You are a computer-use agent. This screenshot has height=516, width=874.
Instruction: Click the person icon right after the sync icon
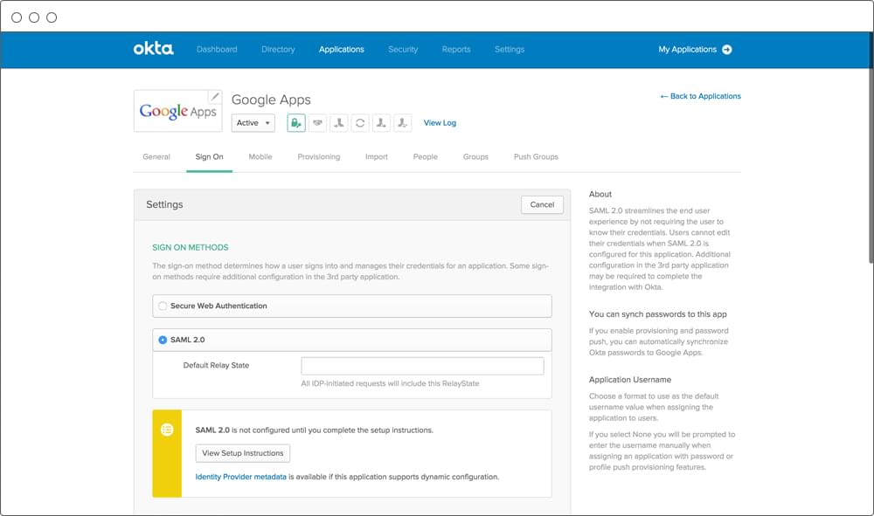pos(381,123)
